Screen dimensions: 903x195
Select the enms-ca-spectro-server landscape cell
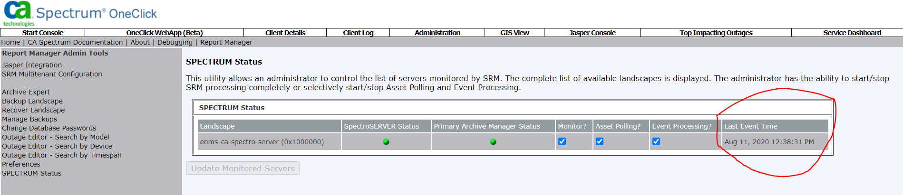(x=269, y=142)
